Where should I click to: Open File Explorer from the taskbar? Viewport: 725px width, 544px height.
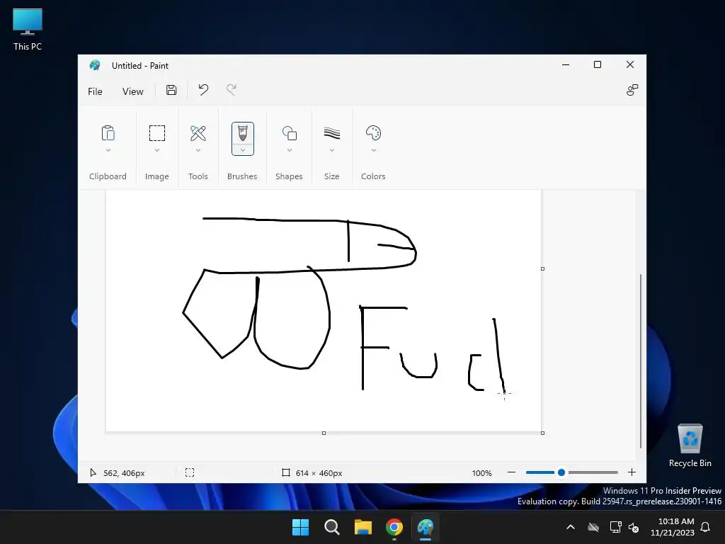click(x=363, y=527)
